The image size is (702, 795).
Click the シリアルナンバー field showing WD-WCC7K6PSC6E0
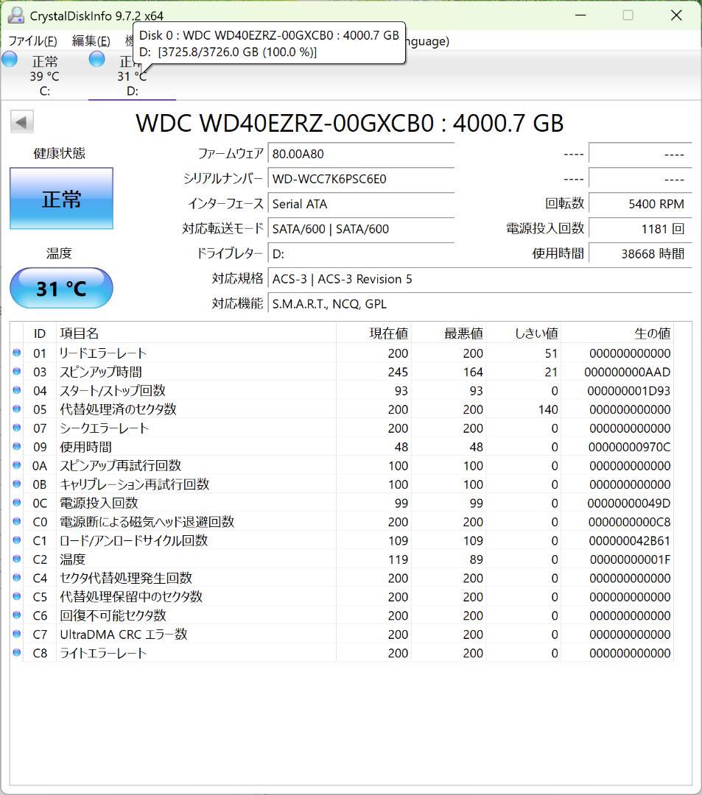361,179
